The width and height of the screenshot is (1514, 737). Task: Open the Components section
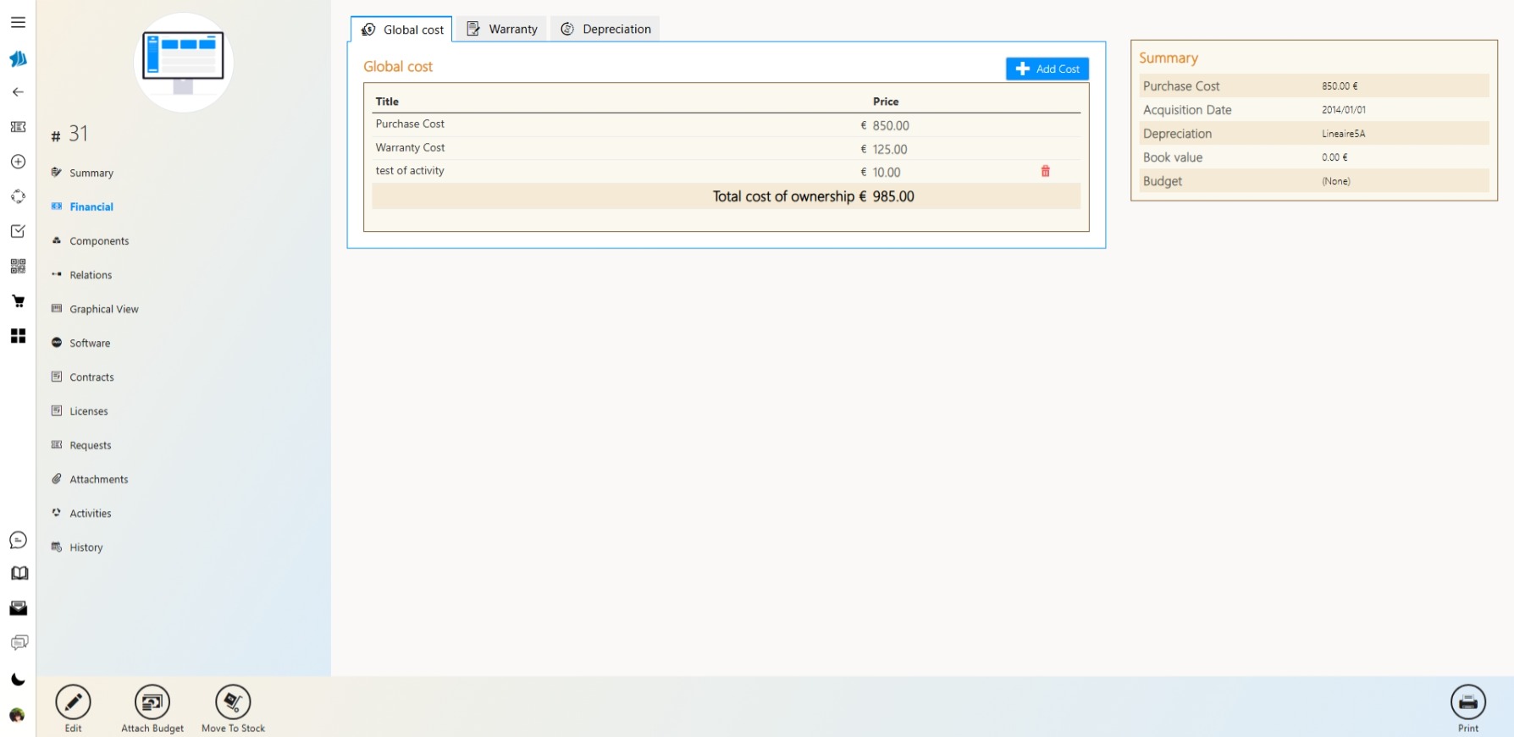(99, 241)
